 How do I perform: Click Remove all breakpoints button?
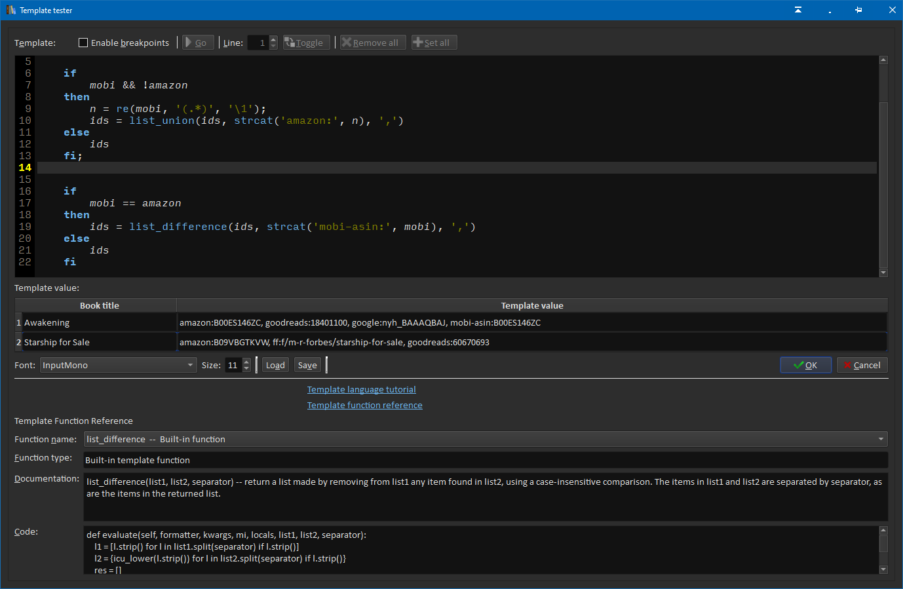click(373, 43)
